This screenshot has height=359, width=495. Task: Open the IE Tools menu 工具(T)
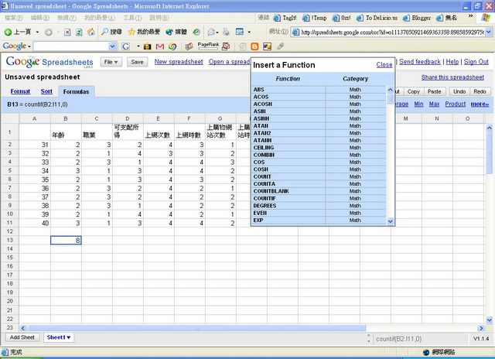pyautogui.click(x=132, y=18)
